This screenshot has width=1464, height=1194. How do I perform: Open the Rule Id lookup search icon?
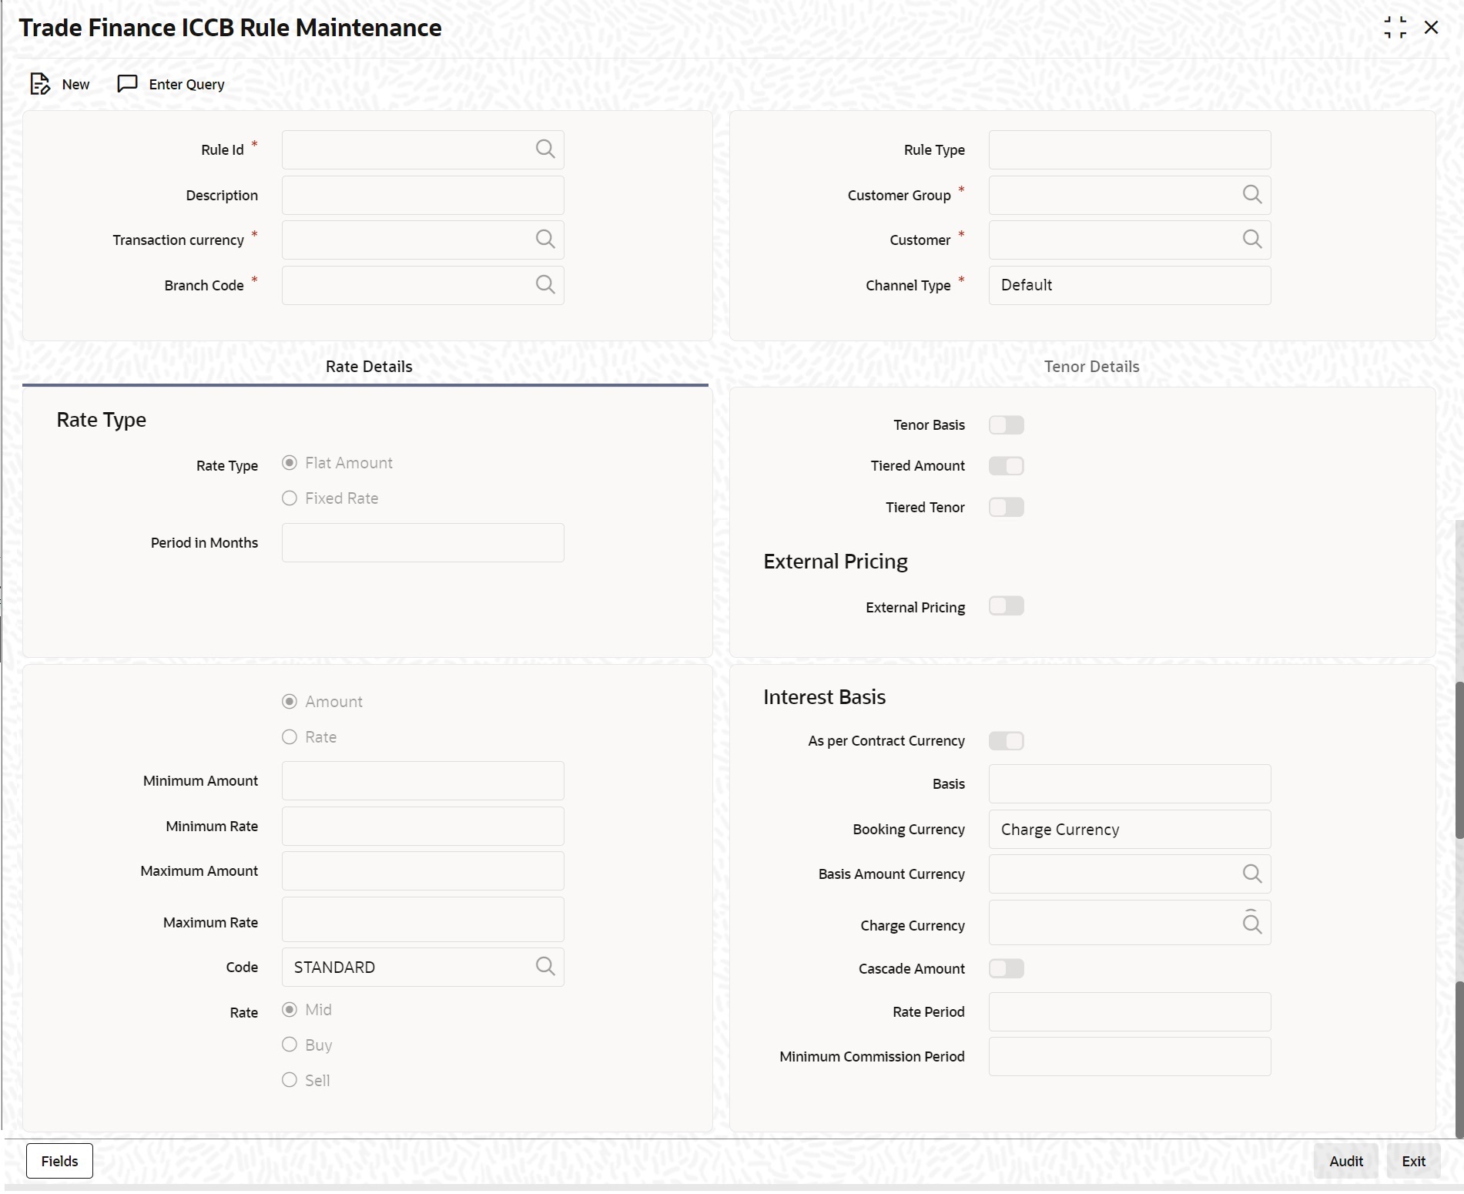click(545, 149)
